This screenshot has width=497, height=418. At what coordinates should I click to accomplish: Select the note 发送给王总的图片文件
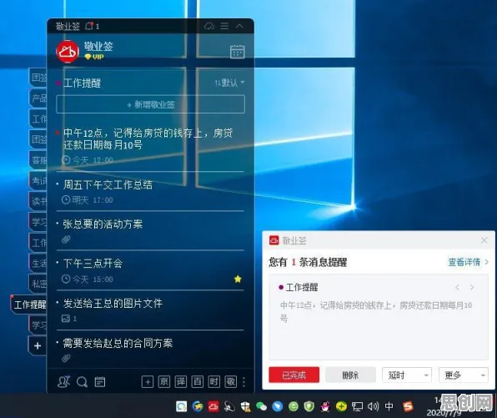[x=113, y=304]
